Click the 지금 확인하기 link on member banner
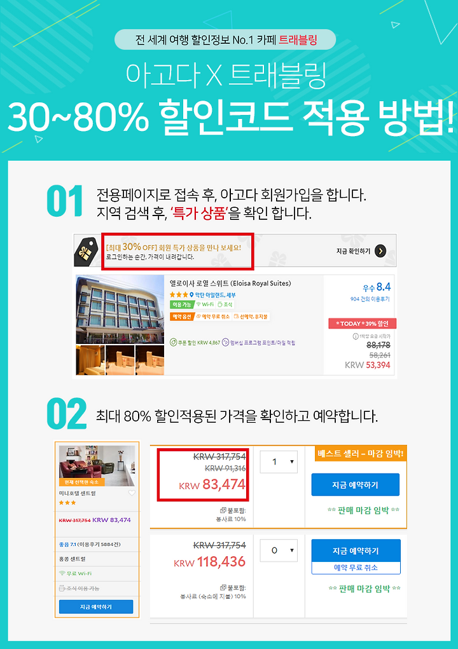 [x=353, y=251]
